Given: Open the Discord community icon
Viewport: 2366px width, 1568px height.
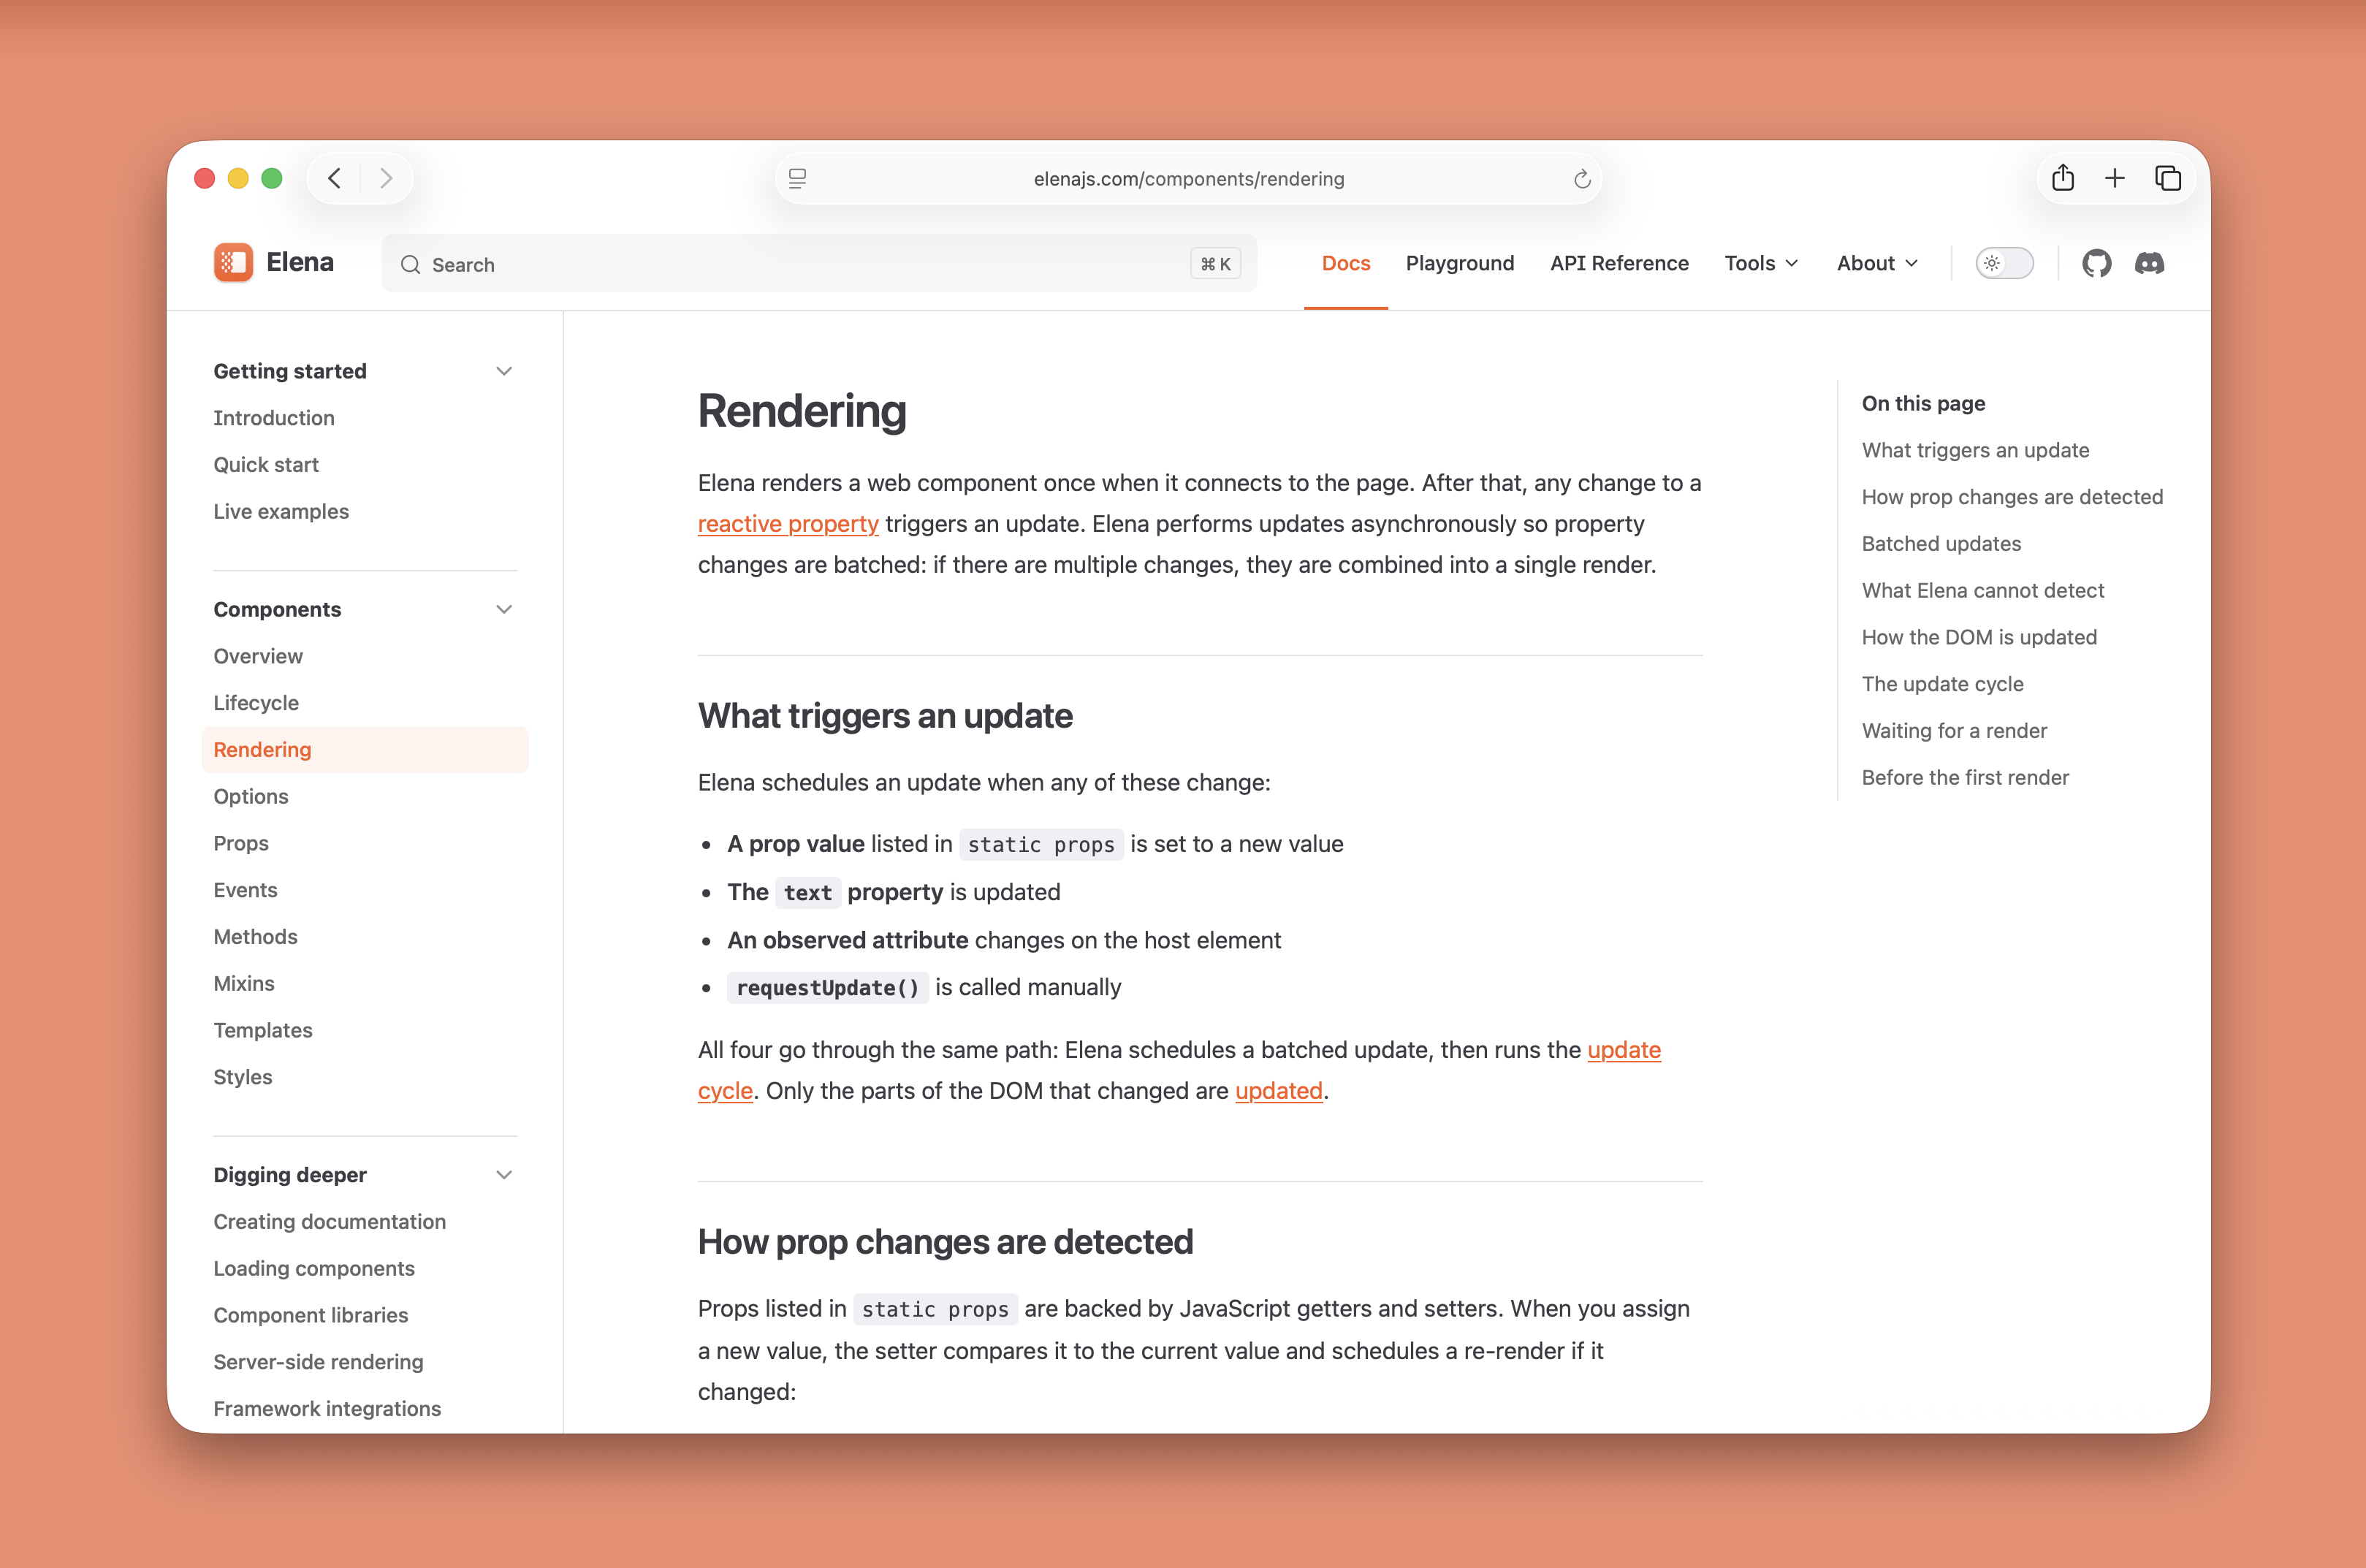Looking at the screenshot, I should pos(2149,263).
